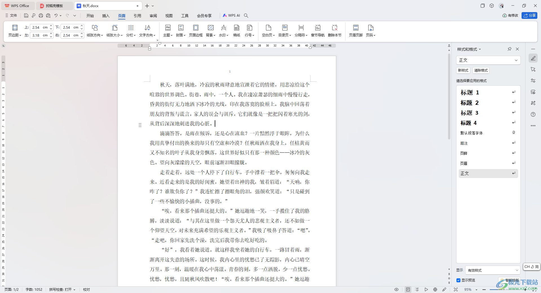Click the zoom out minus button

[484, 290]
